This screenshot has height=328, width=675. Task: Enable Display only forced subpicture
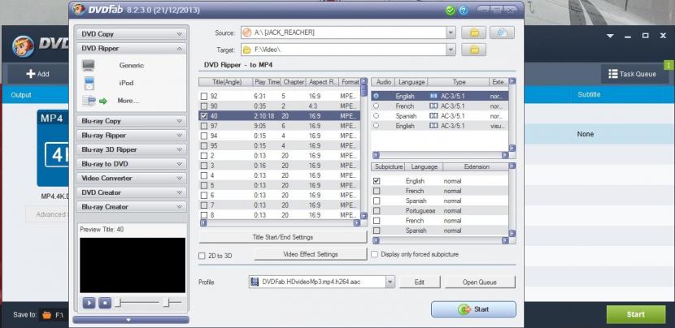point(375,254)
